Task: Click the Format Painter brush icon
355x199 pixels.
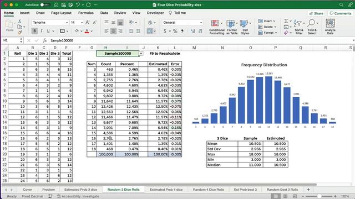Action: point(20,33)
